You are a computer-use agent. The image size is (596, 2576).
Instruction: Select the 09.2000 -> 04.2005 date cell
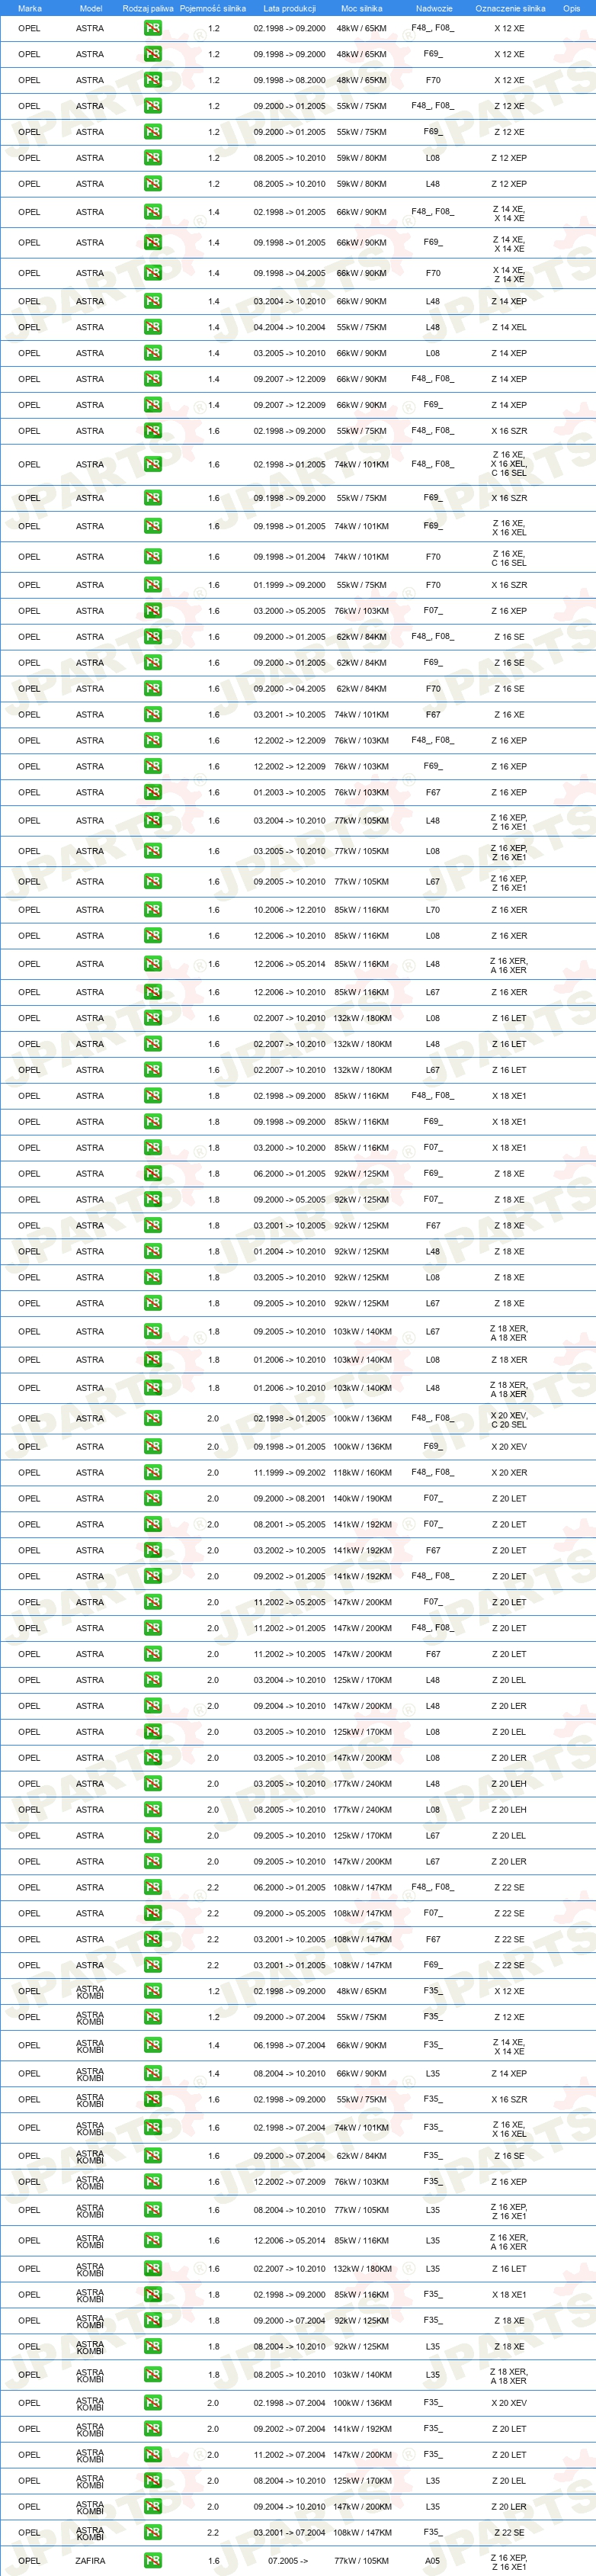pos(289,688)
